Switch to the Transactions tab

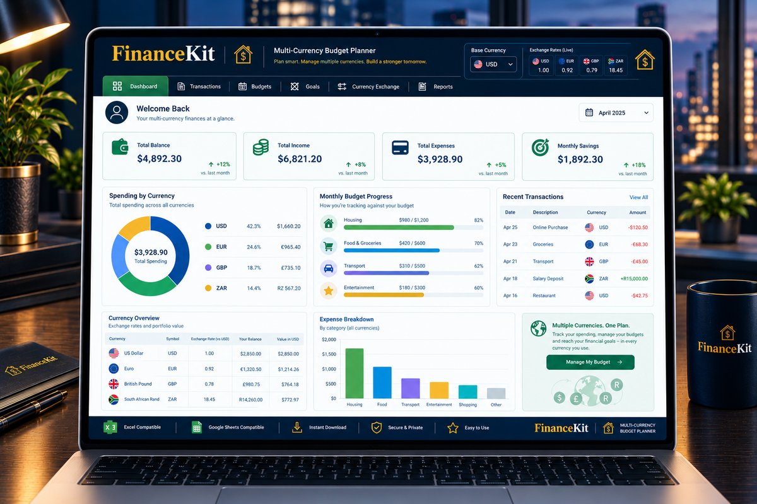199,86
